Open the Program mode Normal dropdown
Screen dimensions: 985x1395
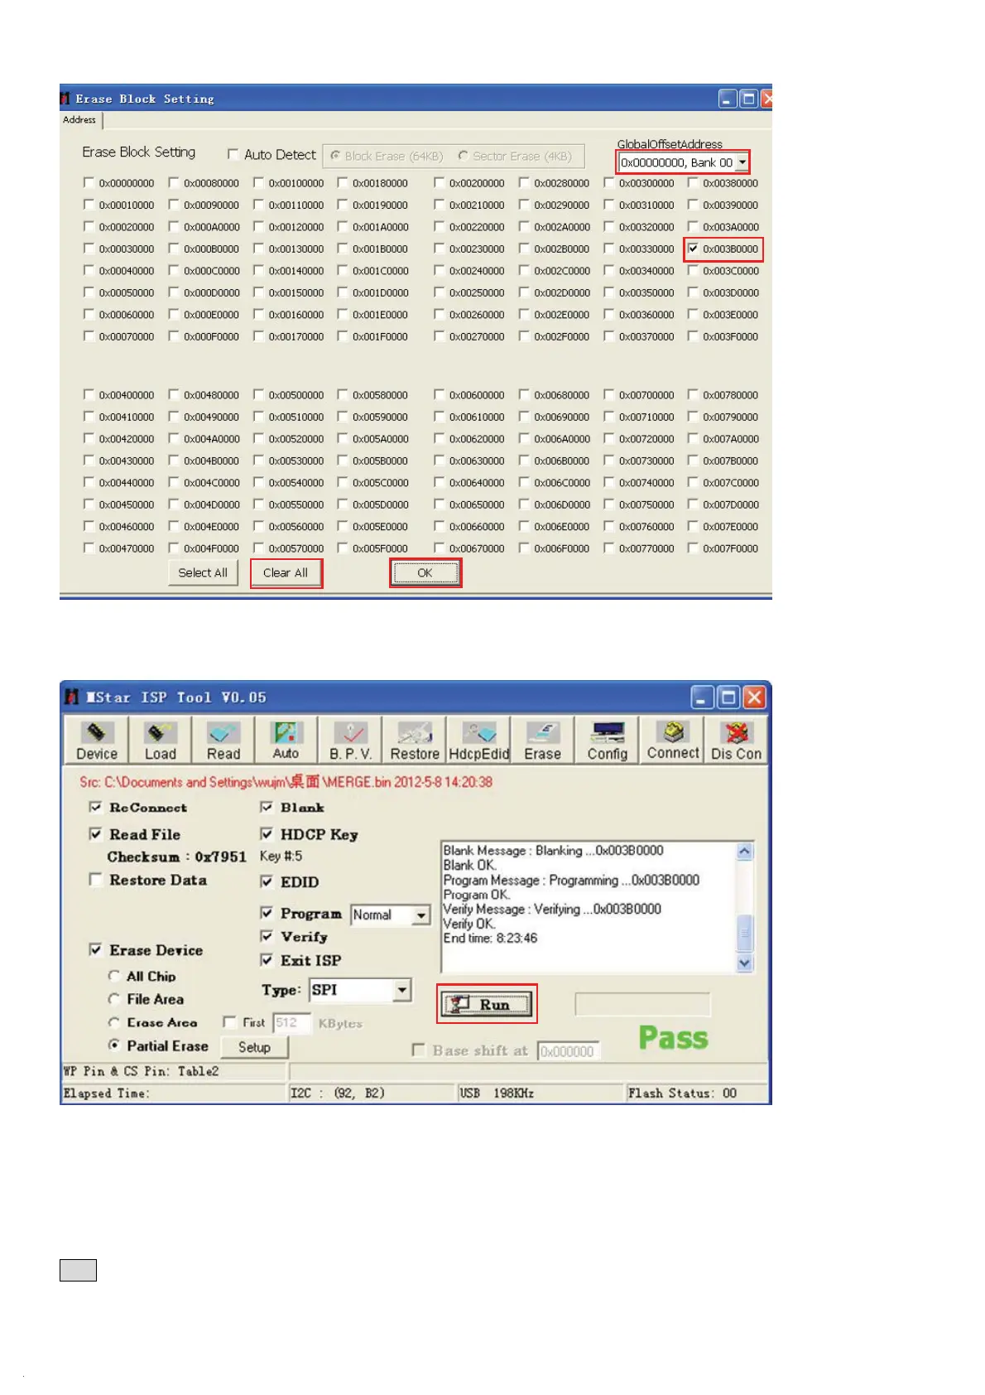click(x=421, y=915)
